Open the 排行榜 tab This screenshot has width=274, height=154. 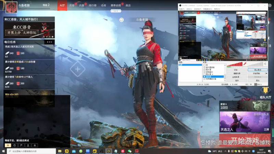pos(92,5)
